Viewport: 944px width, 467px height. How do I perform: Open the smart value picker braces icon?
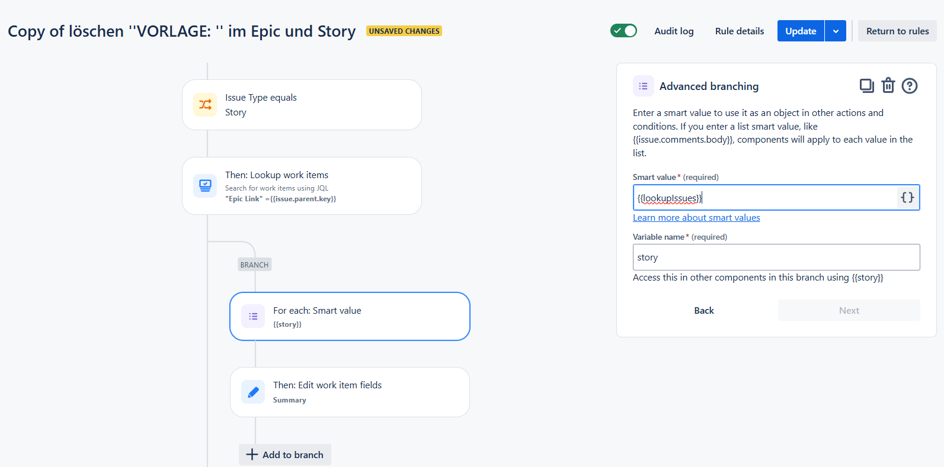pos(907,198)
